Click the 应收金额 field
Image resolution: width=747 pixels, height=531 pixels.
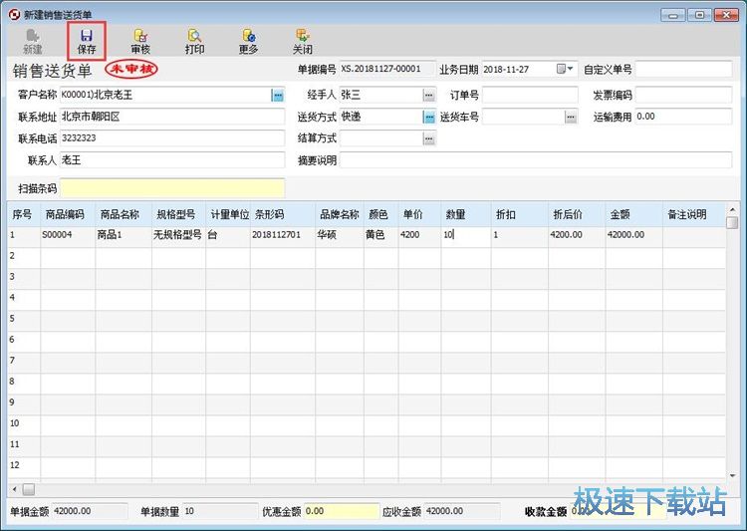point(461,511)
